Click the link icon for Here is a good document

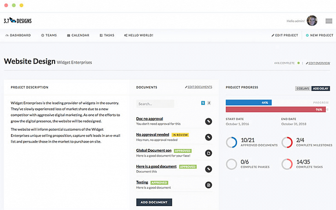pos(208,169)
